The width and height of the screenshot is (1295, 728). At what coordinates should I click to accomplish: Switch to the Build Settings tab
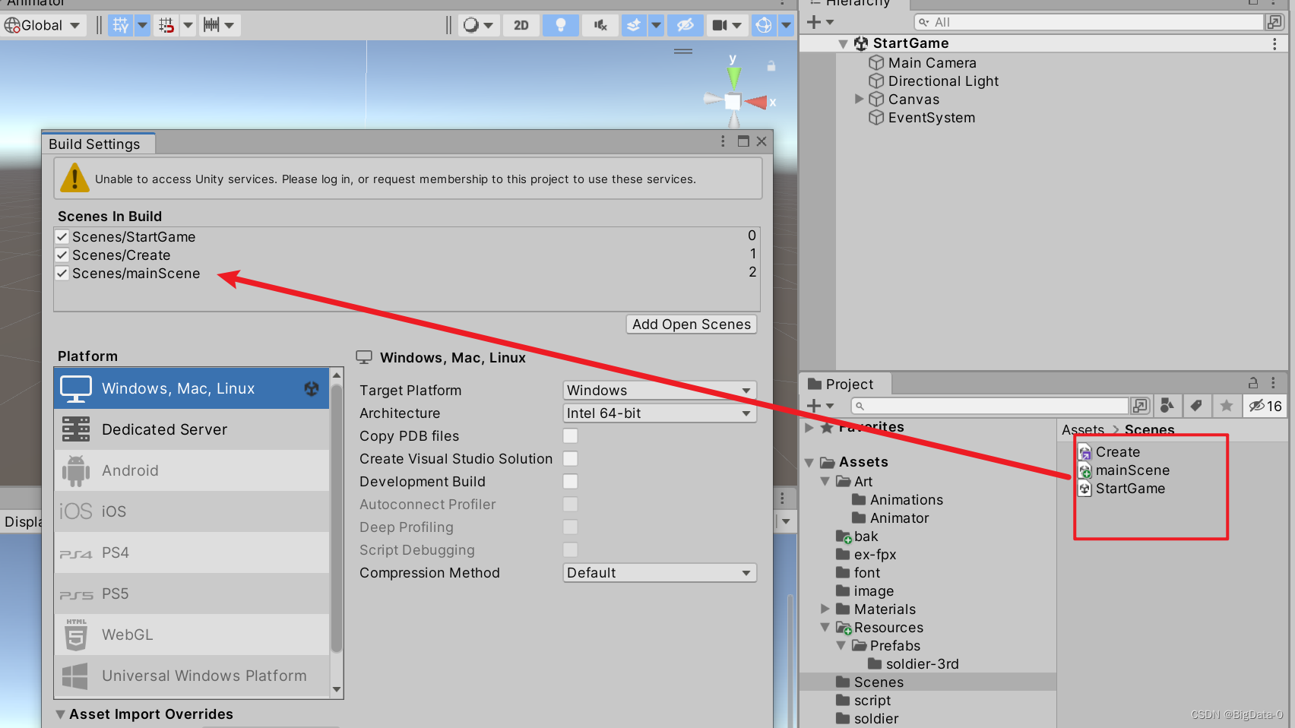coord(94,144)
